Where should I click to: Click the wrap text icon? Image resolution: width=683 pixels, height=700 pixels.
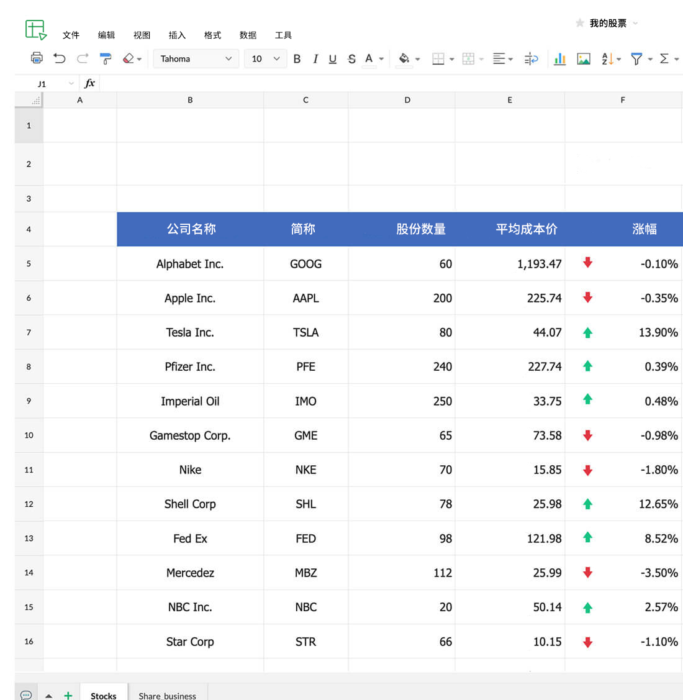click(x=531, y=58)
